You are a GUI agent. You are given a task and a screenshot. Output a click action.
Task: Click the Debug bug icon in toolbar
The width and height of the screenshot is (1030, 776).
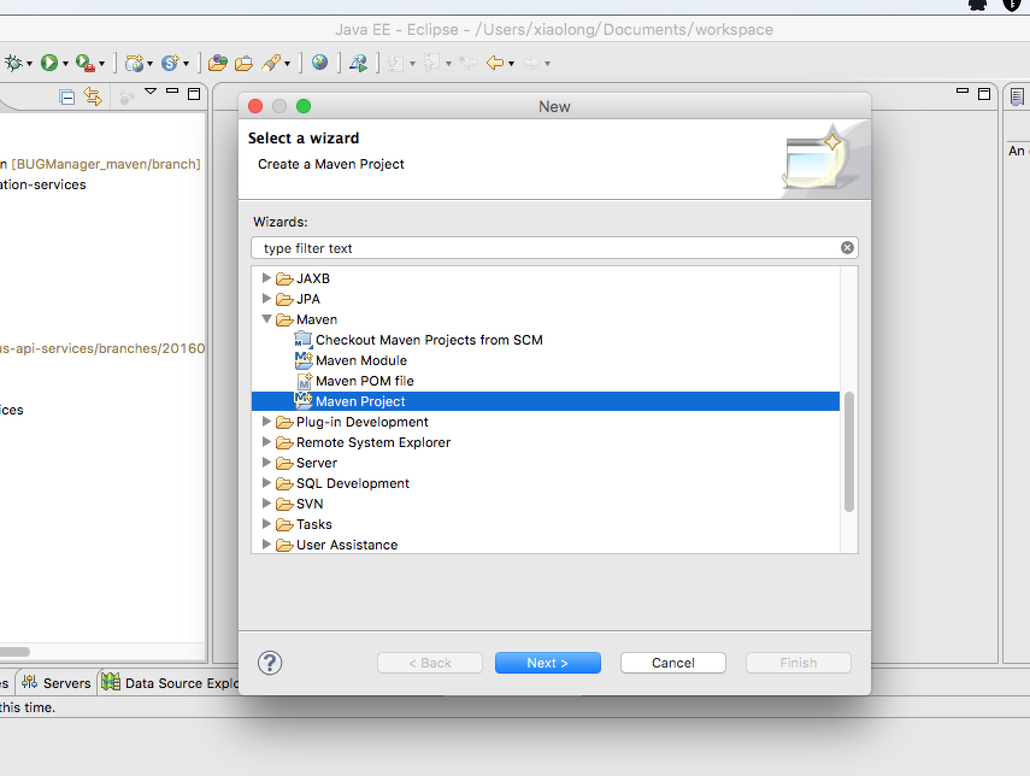coord(13,63)
